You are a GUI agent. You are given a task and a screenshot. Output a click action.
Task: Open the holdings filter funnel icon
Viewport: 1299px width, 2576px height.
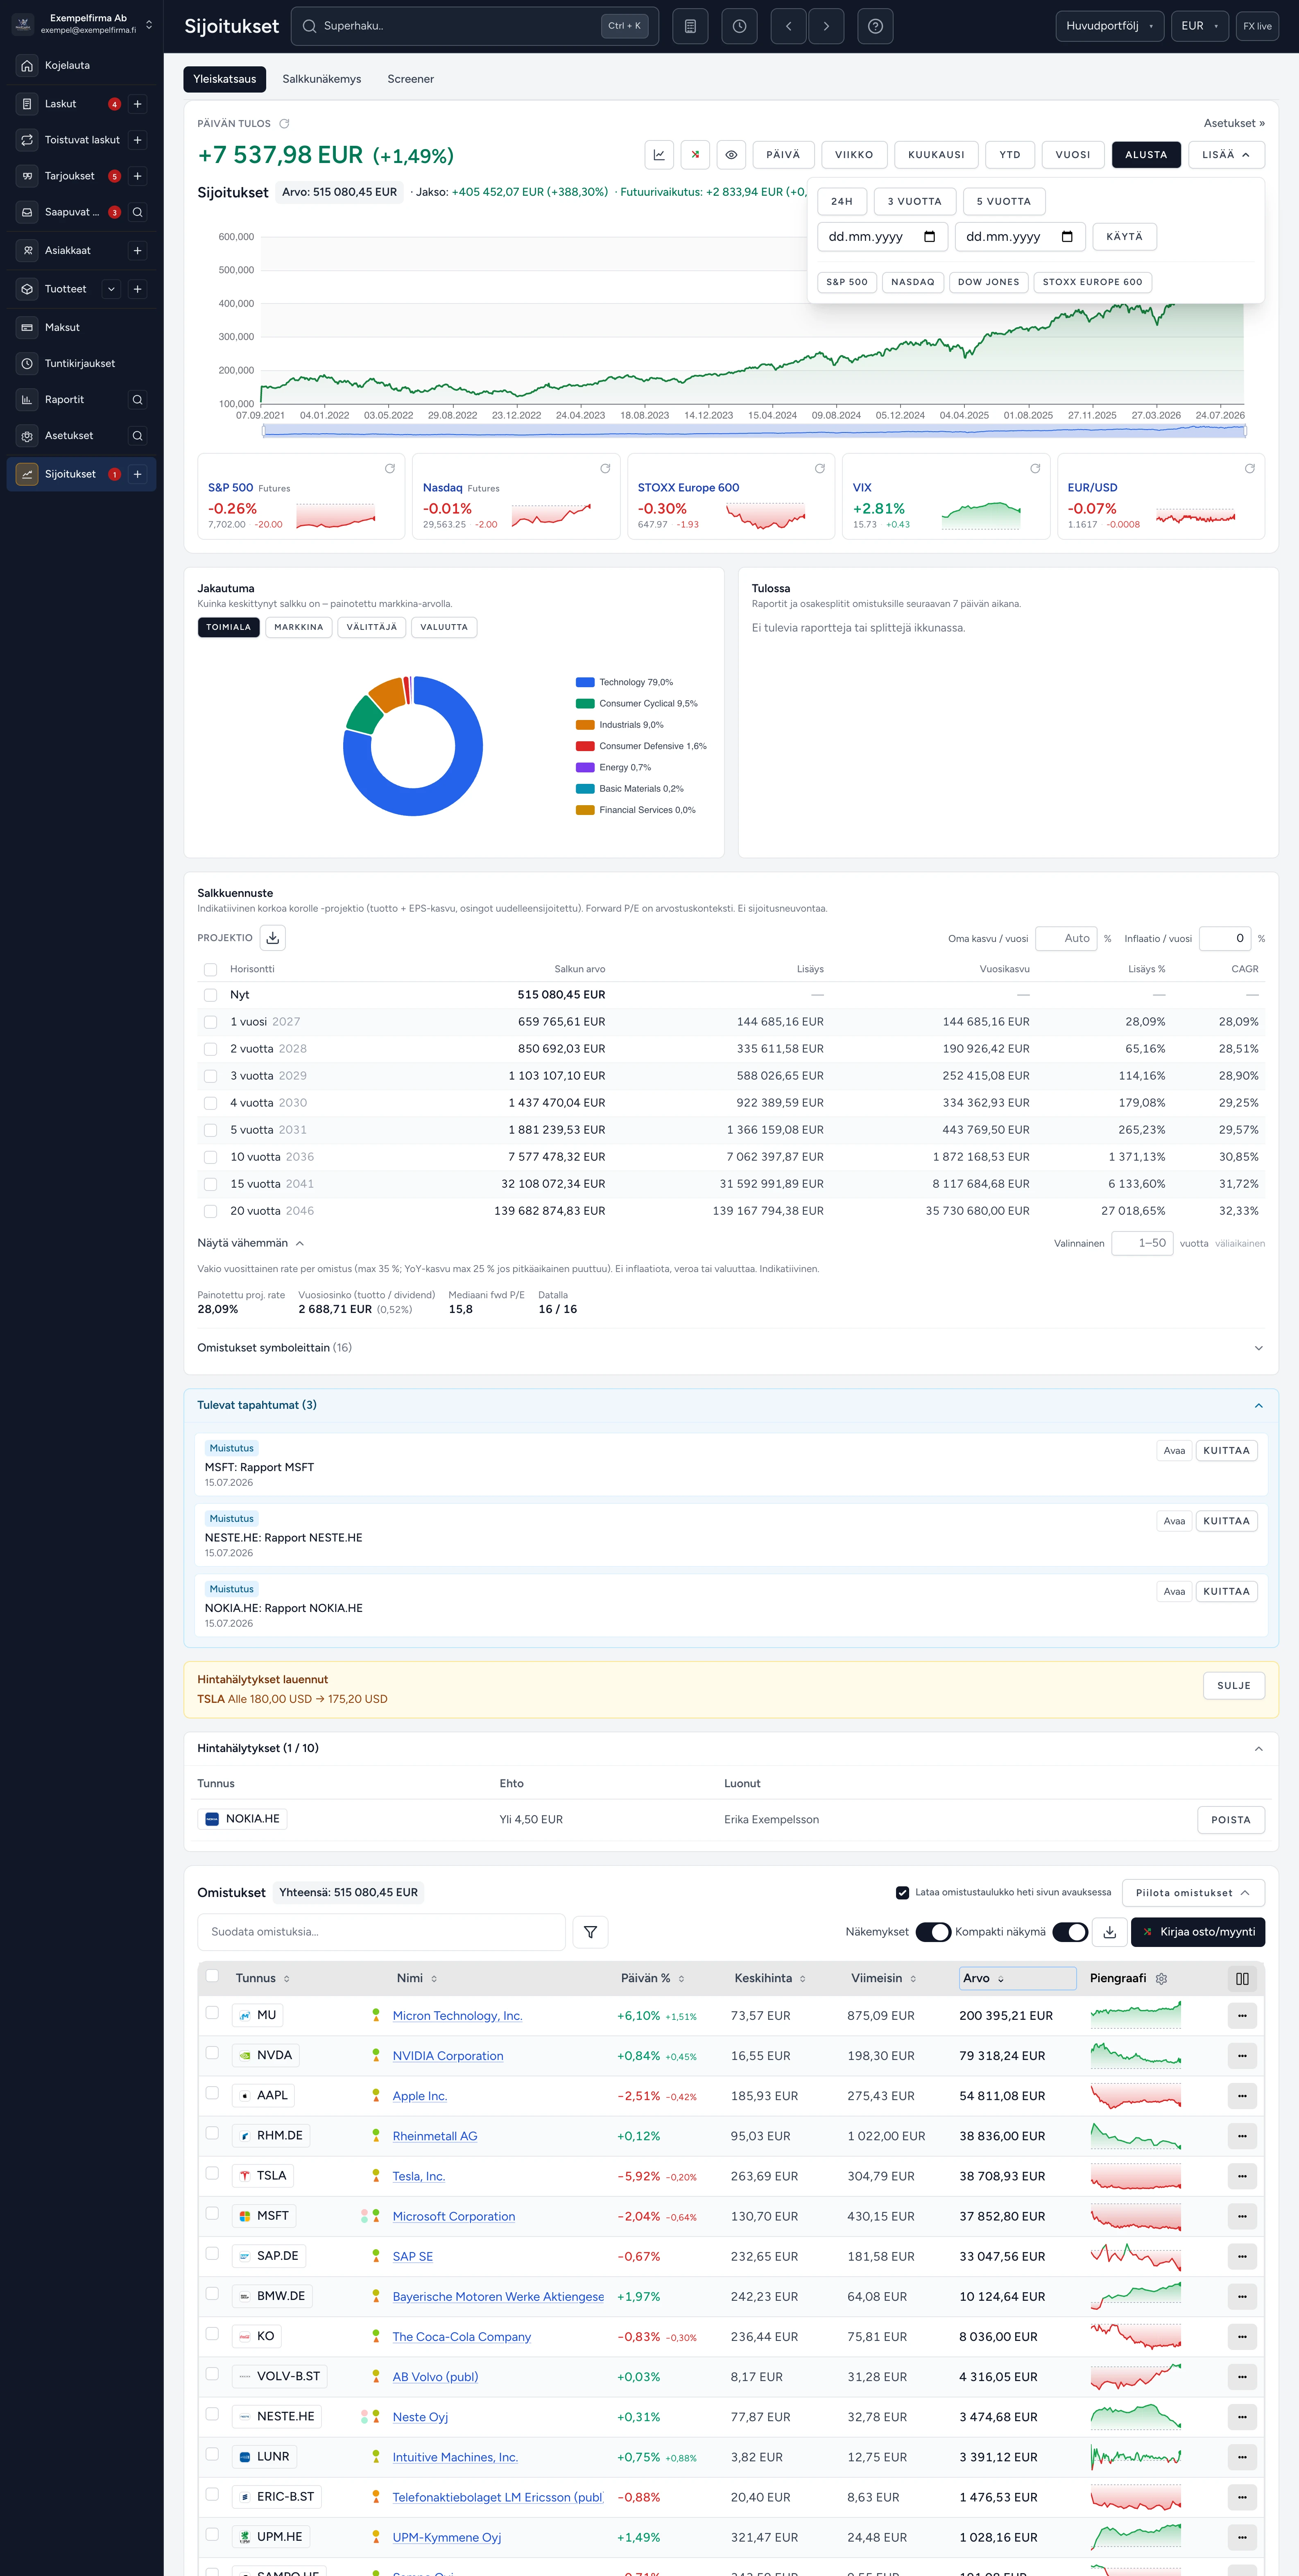point(590,1932)
